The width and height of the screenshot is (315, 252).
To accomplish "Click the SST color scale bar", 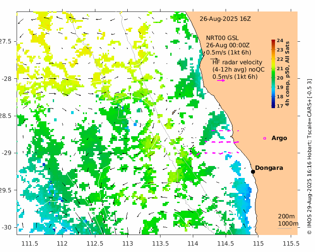I will coord(273,74).
